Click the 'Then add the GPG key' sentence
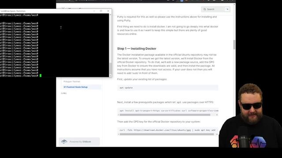Screen dimensions: 282x158 pos(159,122)
